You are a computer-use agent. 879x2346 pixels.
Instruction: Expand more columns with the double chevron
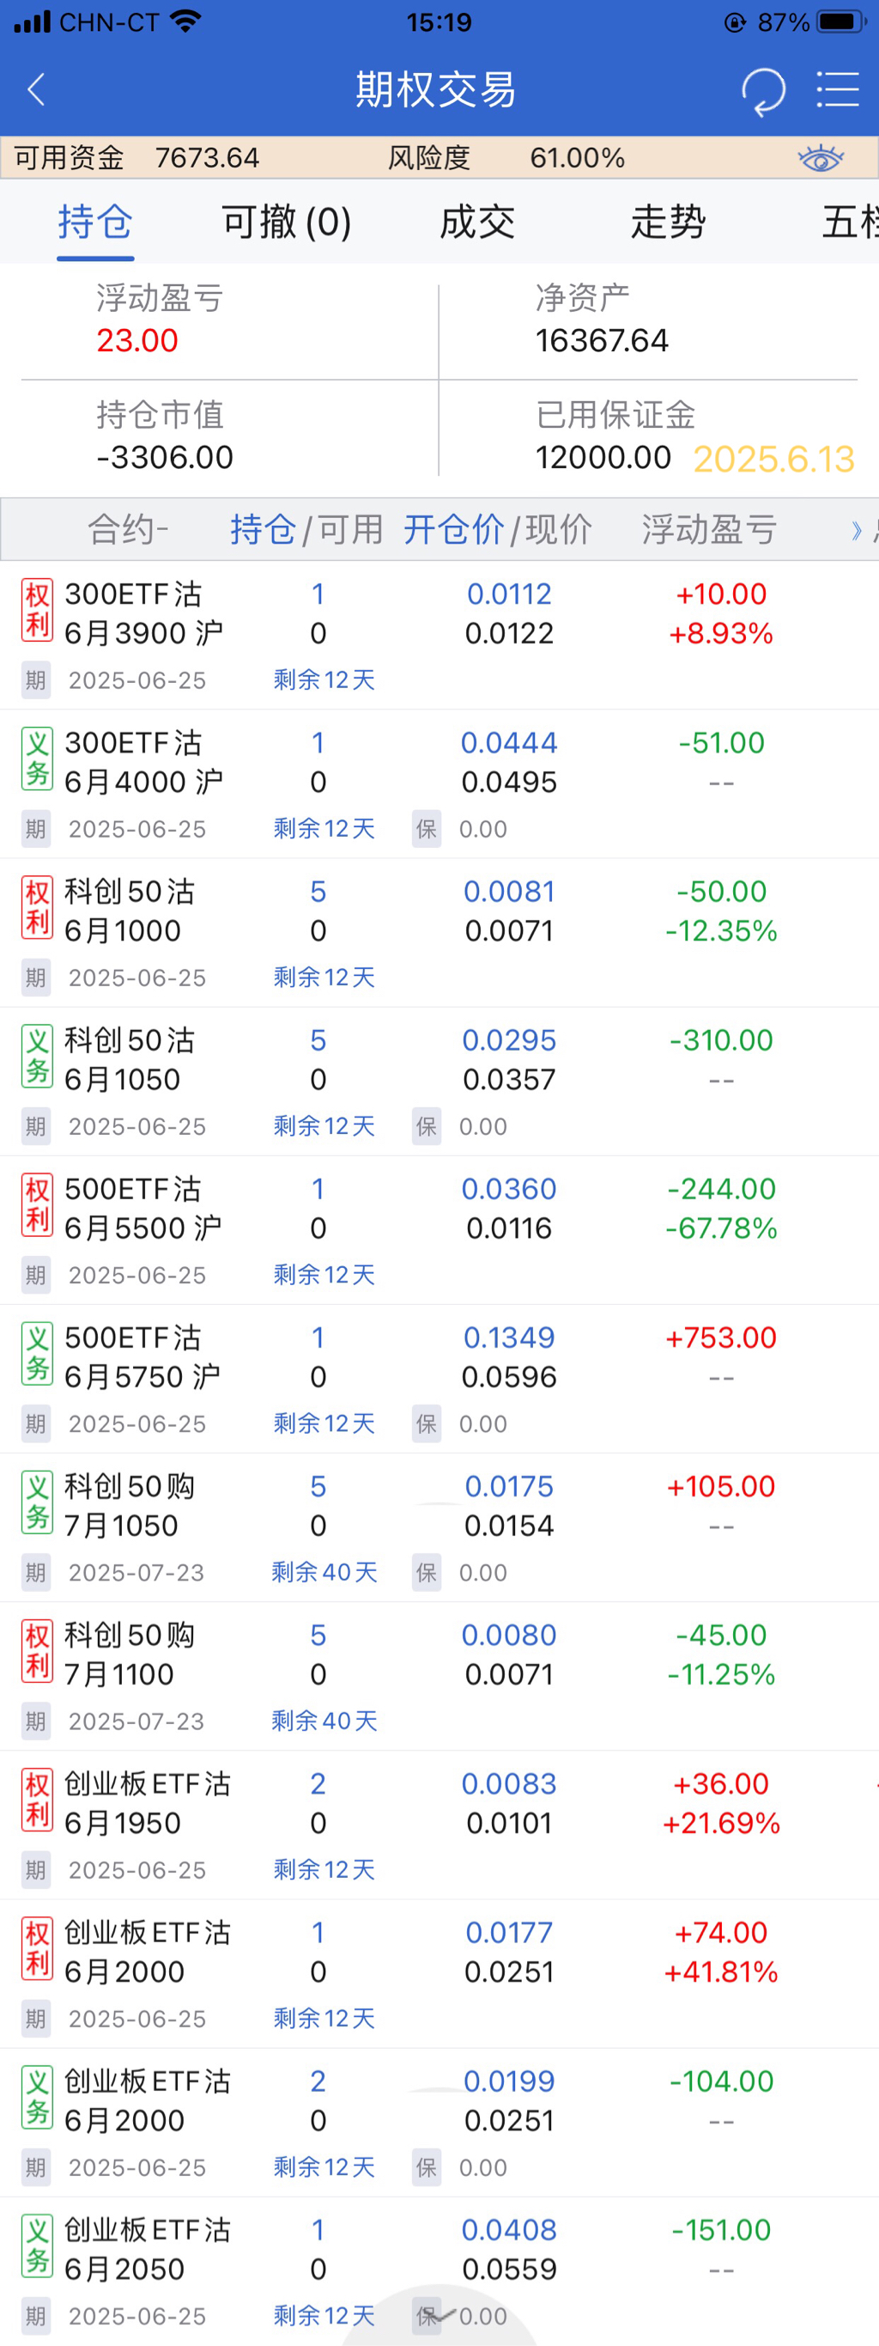coord(856,530)
